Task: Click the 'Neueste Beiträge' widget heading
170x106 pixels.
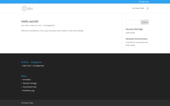Action: click(134, 29)
